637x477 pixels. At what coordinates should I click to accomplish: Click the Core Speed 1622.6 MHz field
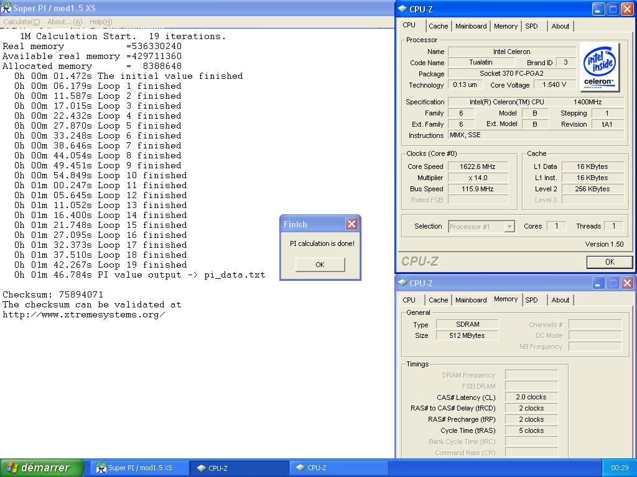click(478, 166)
